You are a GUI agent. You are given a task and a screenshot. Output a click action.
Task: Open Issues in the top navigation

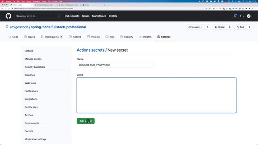point(86,16)
